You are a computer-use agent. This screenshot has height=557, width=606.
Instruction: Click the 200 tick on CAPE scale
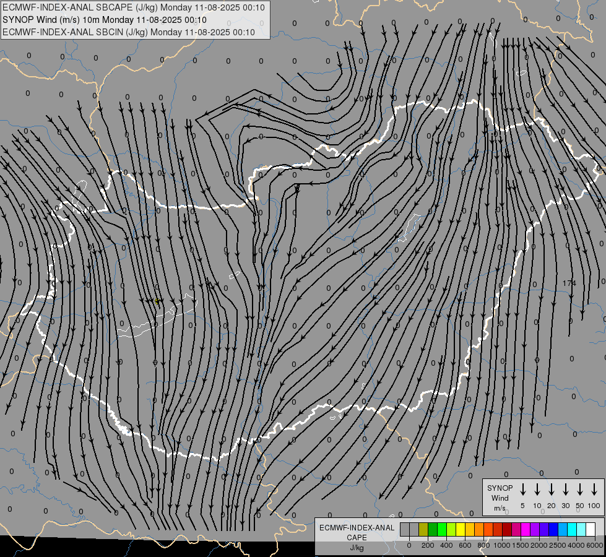point(428,545)
